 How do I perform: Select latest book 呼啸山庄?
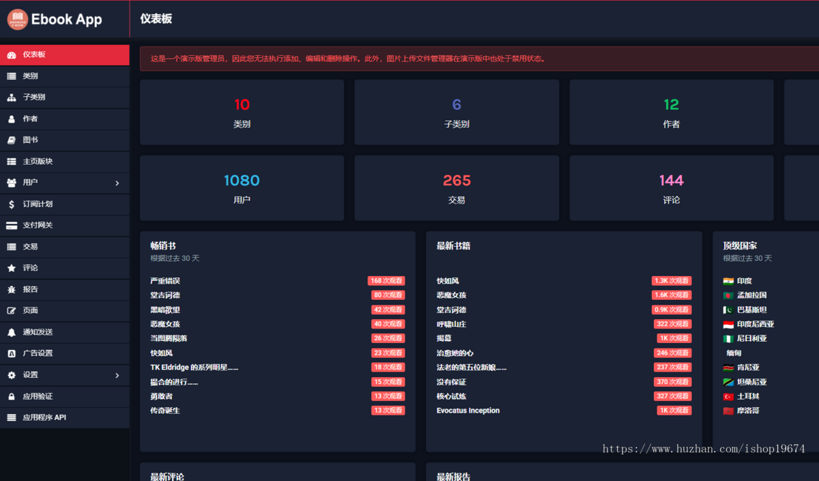pyautogui.click(x=452, y=324)
